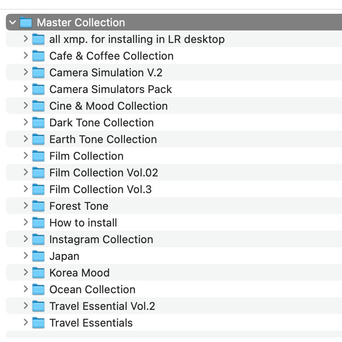Select 'Earth Tone Collection' name
Viewport: 342px width, 342px height.
[x=103, y=139]
